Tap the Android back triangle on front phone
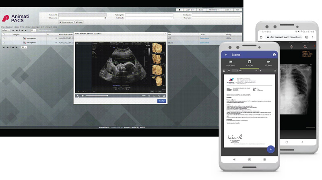This screenshot has width=322, height=180. click(234, 159)
